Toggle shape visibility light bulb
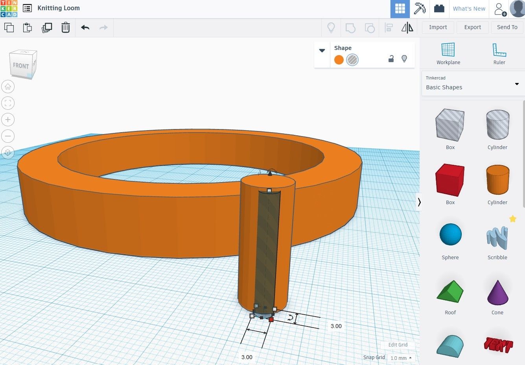This screenshot has height=365, width=525. 404,59
